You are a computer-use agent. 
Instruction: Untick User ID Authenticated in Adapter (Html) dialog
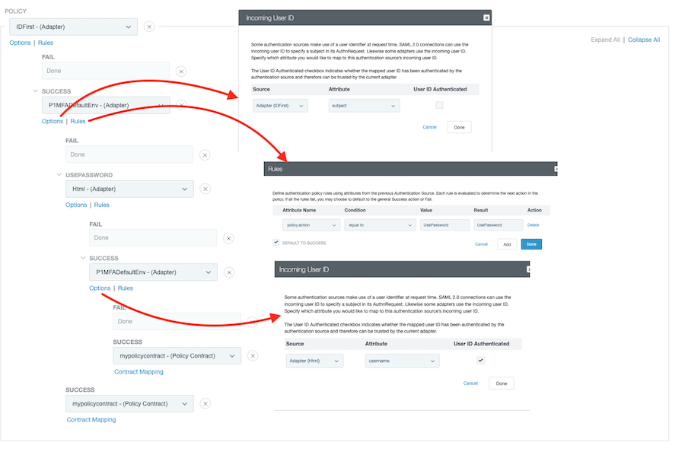point(480,360)
